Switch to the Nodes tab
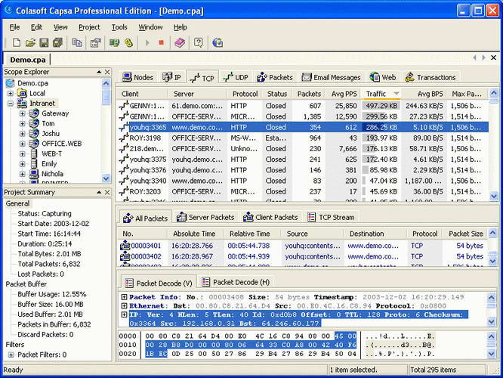503x378 pixels. pos(138,77)
